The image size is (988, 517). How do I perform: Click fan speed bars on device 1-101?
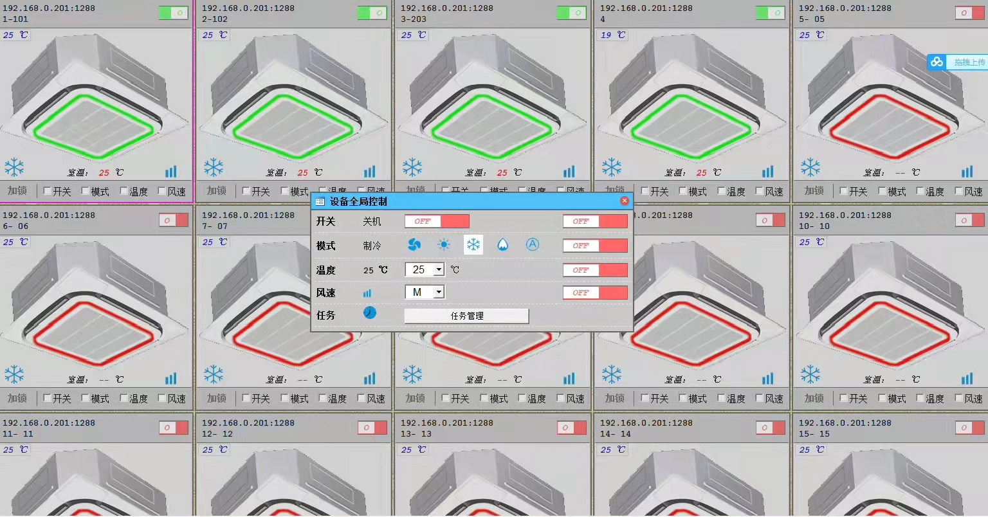point(171,171)
